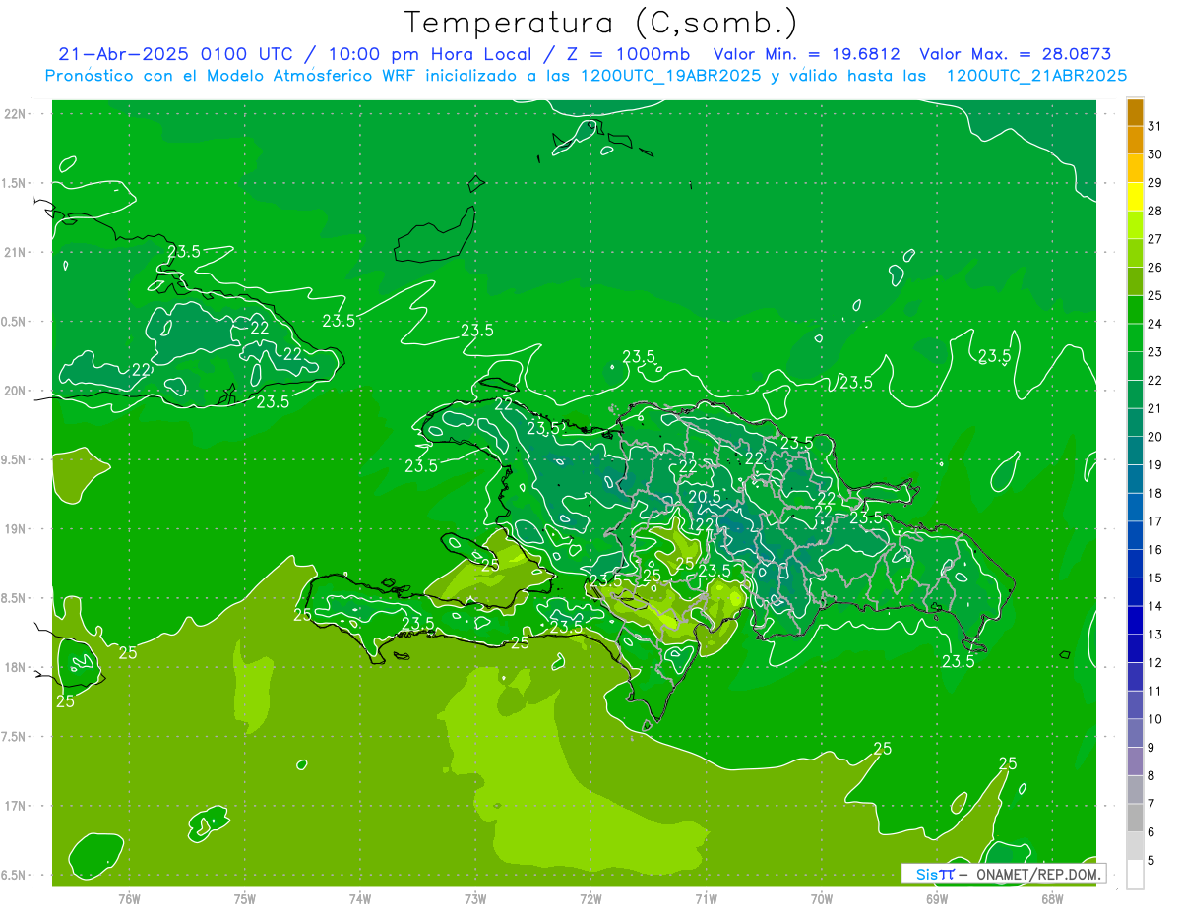Click the "72W" longitude axis label
The image size is (1181, 912).
point(590,899)
